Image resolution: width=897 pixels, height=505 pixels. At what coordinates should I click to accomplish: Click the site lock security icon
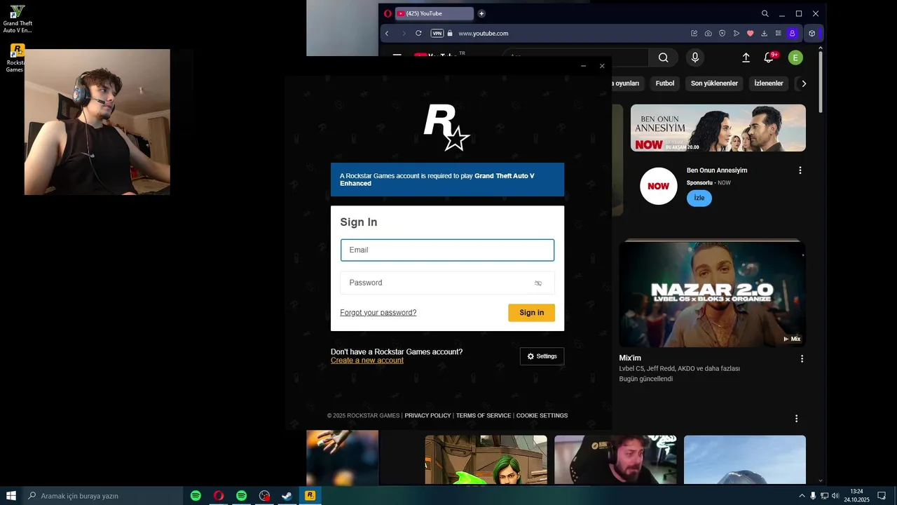pos(451,33)
